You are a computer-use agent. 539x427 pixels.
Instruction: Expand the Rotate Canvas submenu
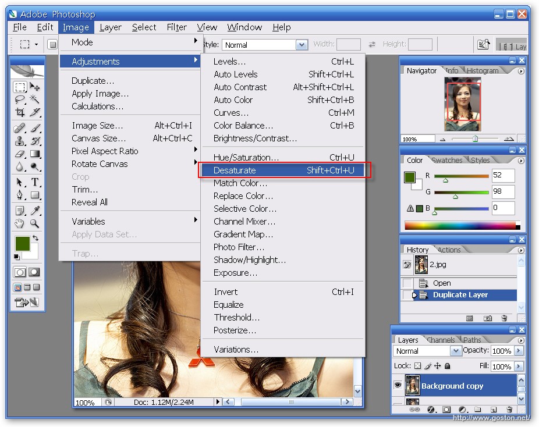(x=130, y=164)
